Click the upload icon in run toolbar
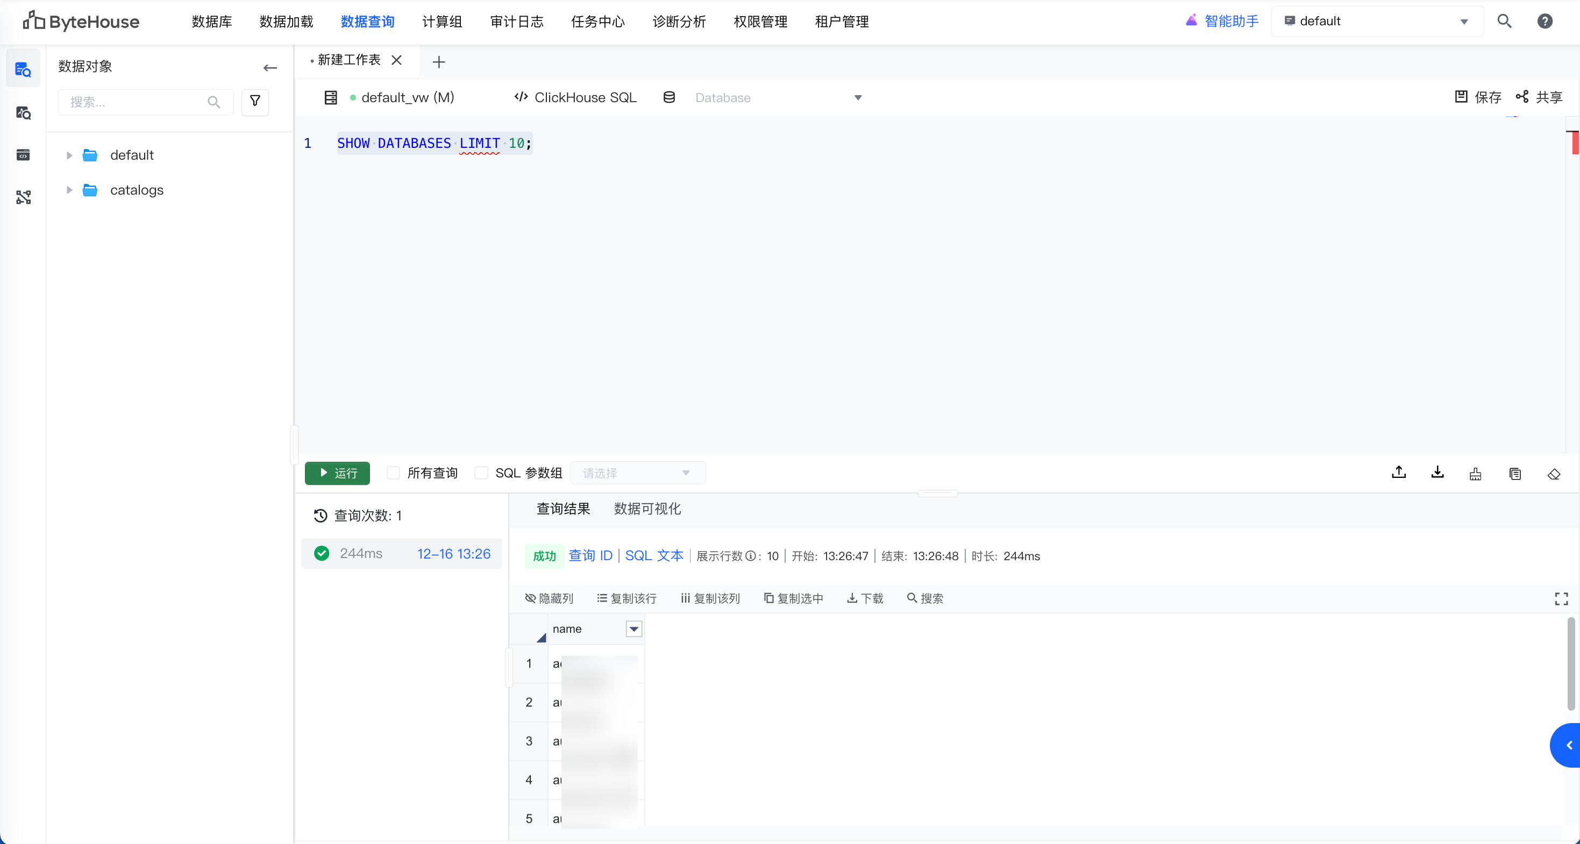The width and height of the screenshot is (1580, 844). [1398, 473]
